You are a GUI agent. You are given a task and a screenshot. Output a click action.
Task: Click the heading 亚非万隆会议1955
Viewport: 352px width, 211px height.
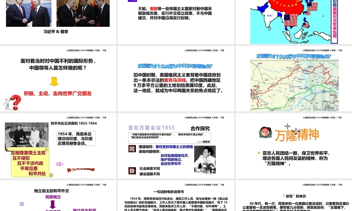pos(151,128)
